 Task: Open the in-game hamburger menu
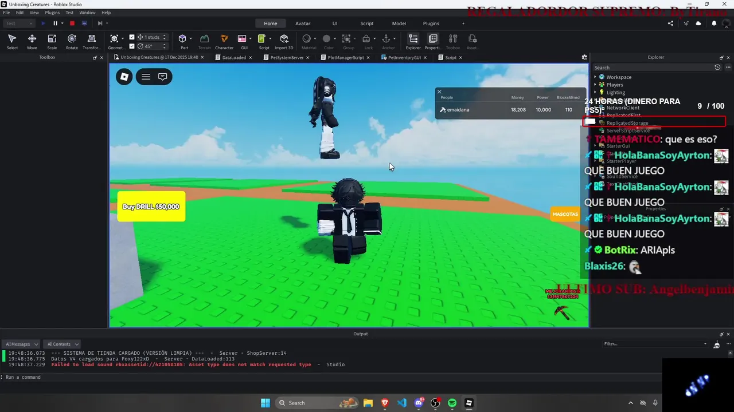[x=146, y=77]
